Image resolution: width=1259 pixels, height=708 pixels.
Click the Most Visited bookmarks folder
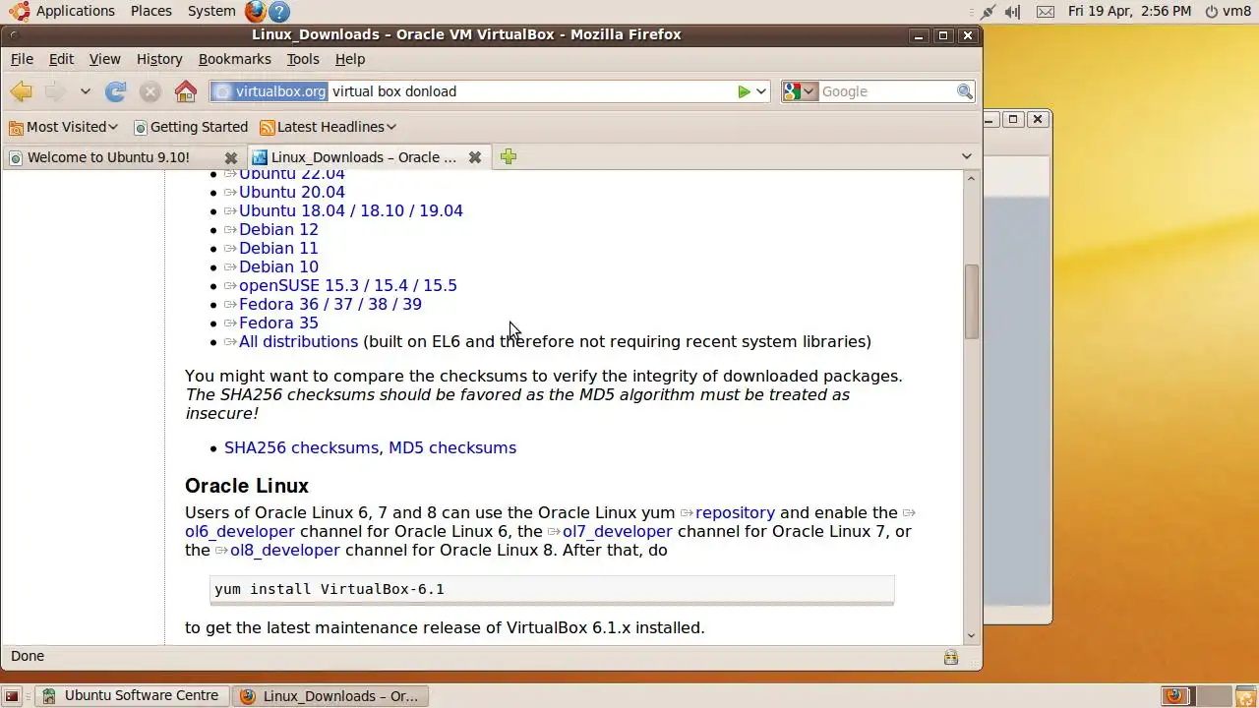63,127
